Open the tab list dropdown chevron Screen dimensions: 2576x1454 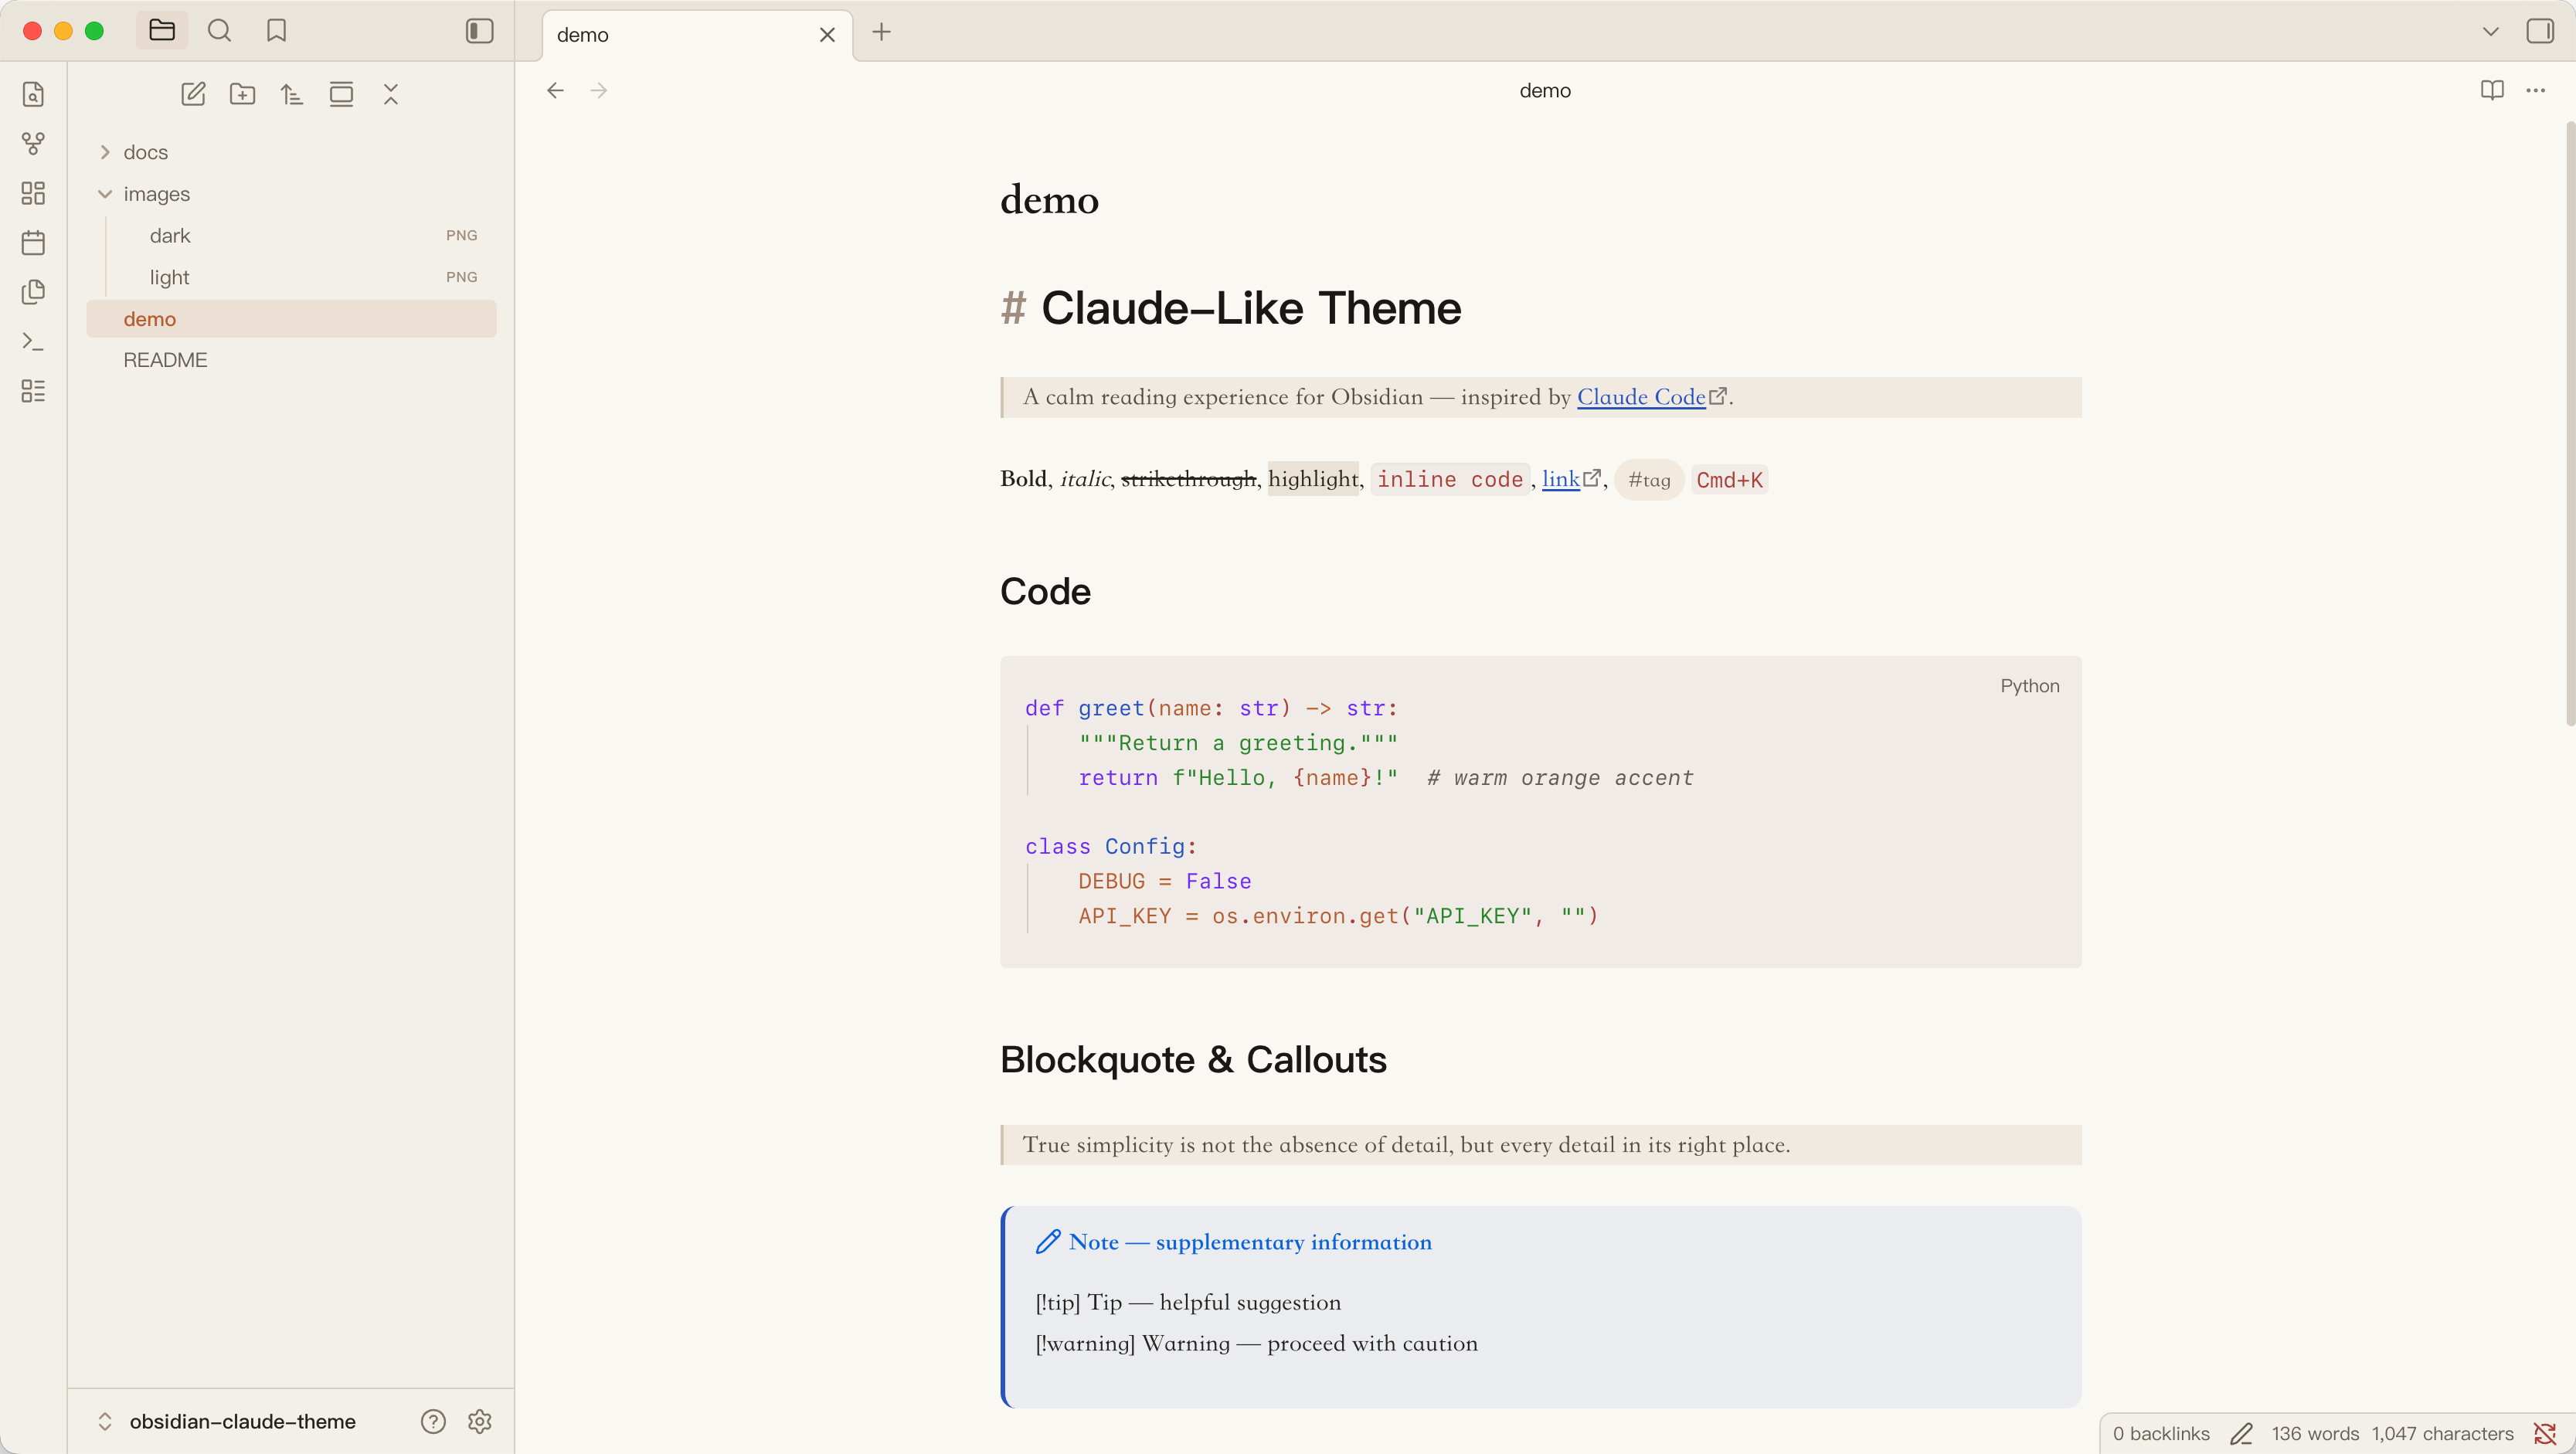click(x=2491, y=32)
